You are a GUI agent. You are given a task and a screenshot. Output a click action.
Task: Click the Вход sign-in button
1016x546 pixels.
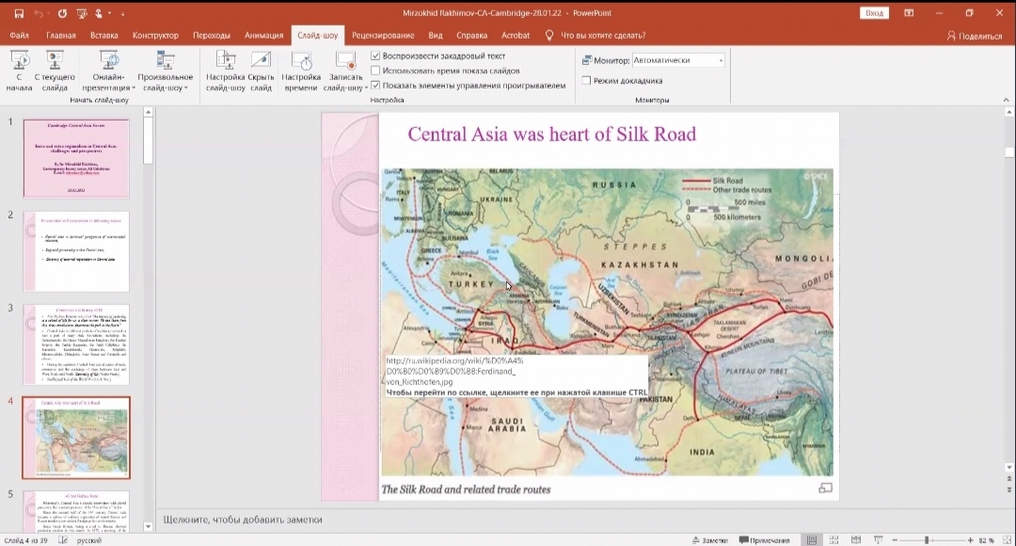click(874, 13)
